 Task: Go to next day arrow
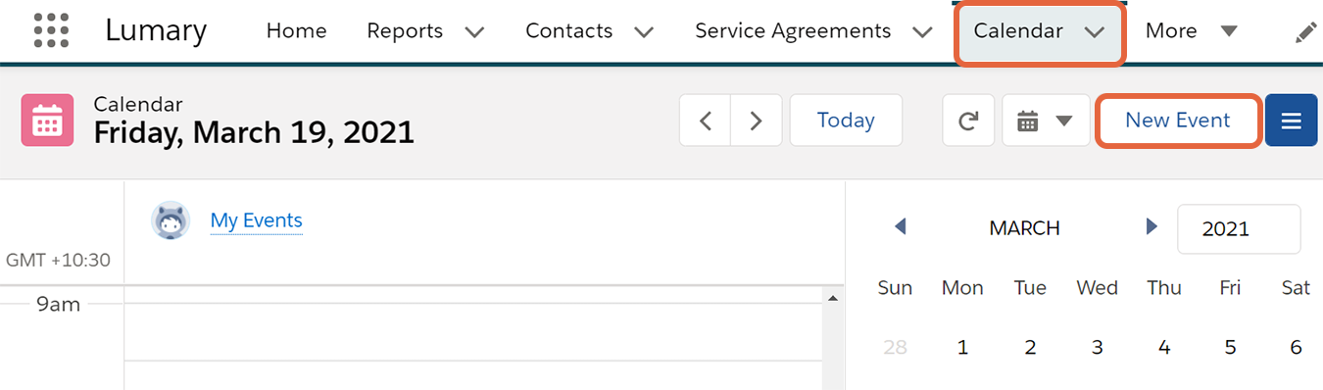[757, 121]
